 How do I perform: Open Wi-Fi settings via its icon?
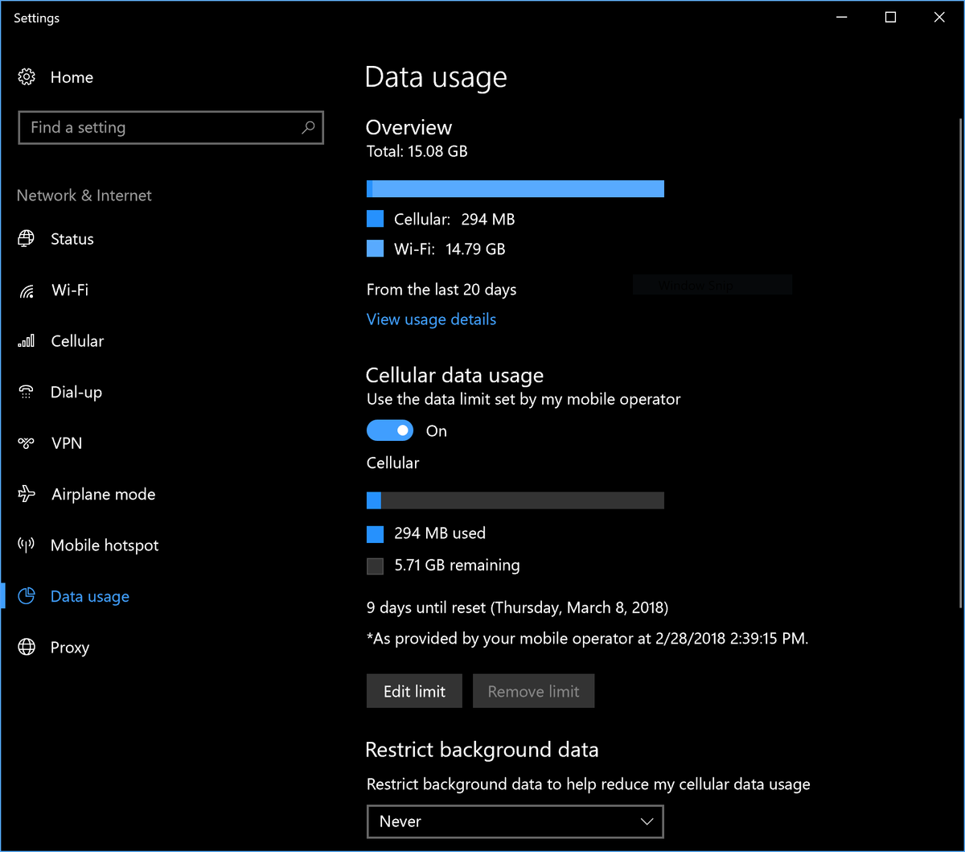coord(27,290)
